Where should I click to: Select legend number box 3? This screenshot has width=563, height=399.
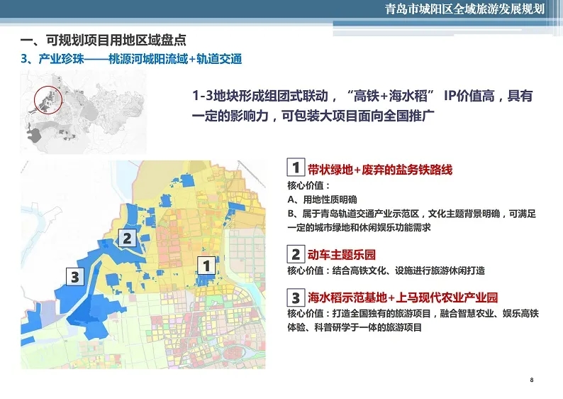click(296, 297)
